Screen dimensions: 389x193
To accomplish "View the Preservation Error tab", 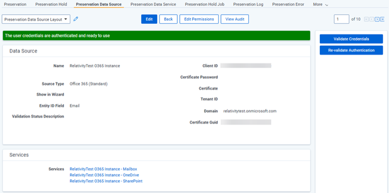I will click(x=288, y=4).
